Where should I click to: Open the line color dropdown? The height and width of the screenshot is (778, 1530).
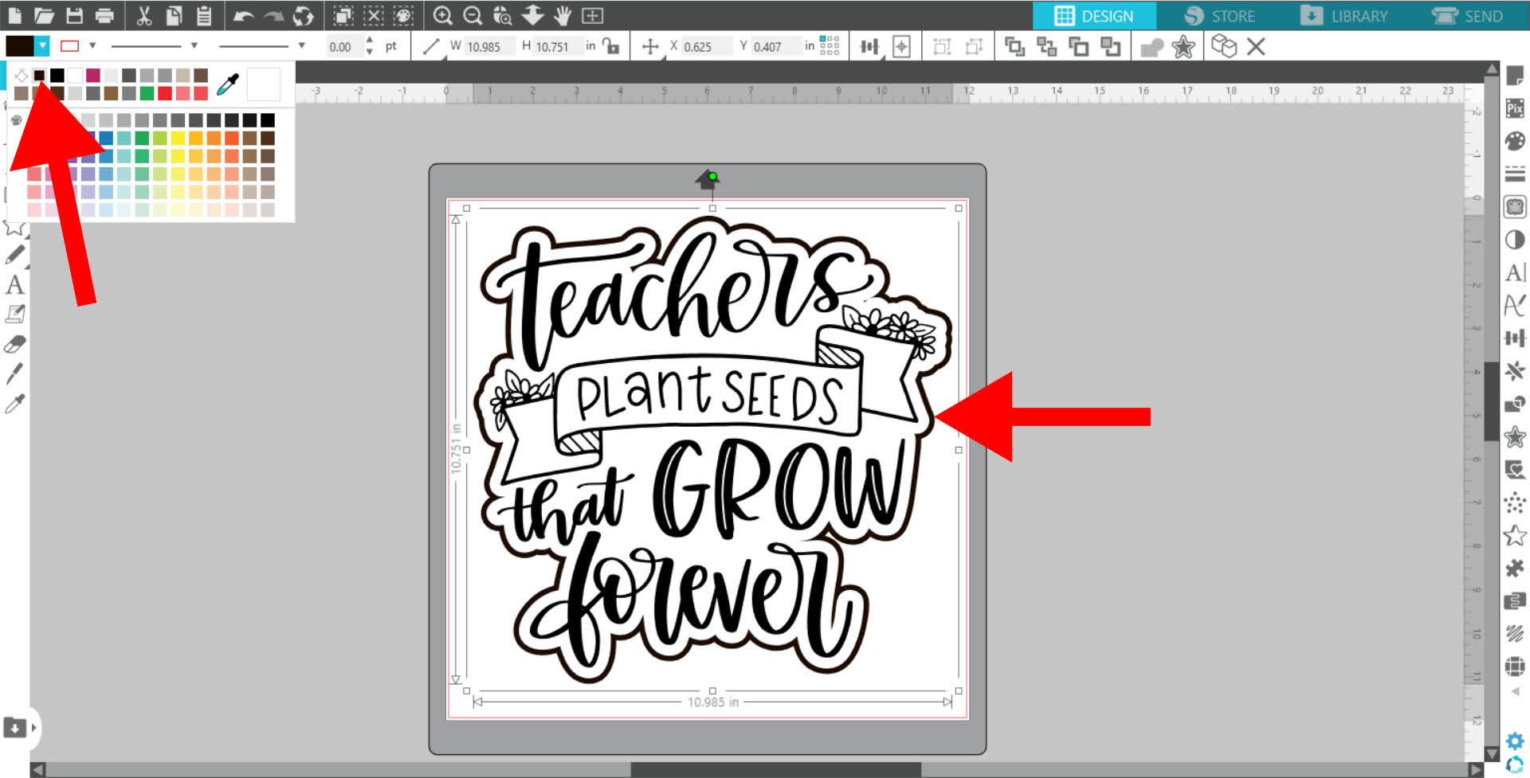(94, 46)
